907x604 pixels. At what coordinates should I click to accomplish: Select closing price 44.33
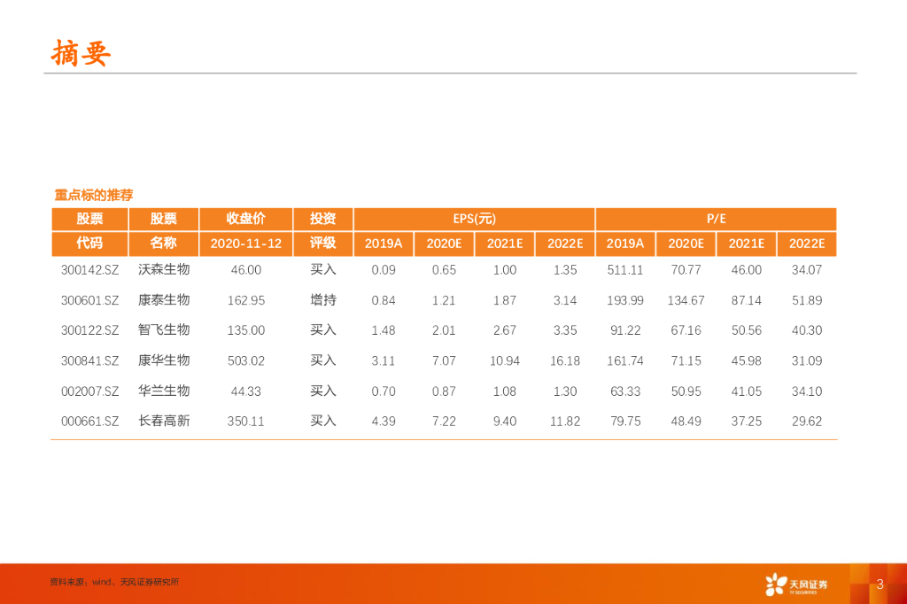(246, 391)
